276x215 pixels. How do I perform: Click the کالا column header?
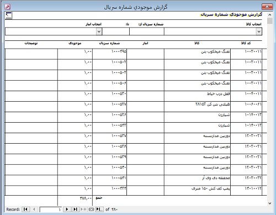tap(197, 43)
